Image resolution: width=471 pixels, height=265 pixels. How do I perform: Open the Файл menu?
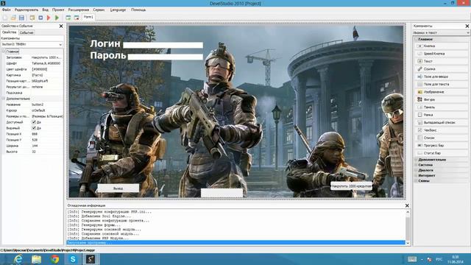[x=7, y=10]
